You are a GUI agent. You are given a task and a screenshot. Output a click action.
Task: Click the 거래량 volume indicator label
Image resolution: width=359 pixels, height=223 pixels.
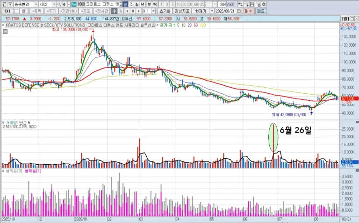11,123
